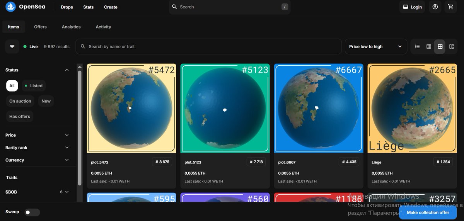Open the Offers tab
Image resolution: width=464 pixels, height=221 pixels.
[40, 27]
